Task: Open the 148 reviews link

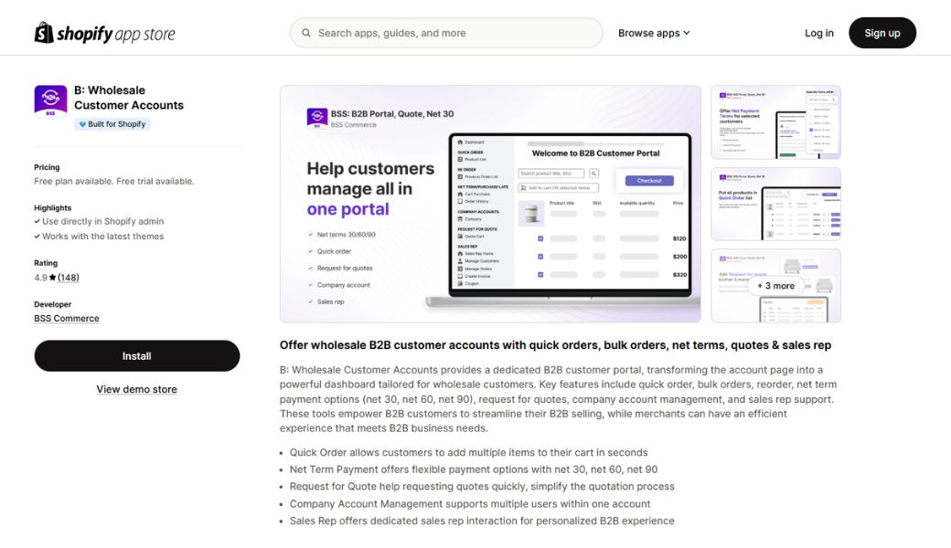Action: click(69, 278)
